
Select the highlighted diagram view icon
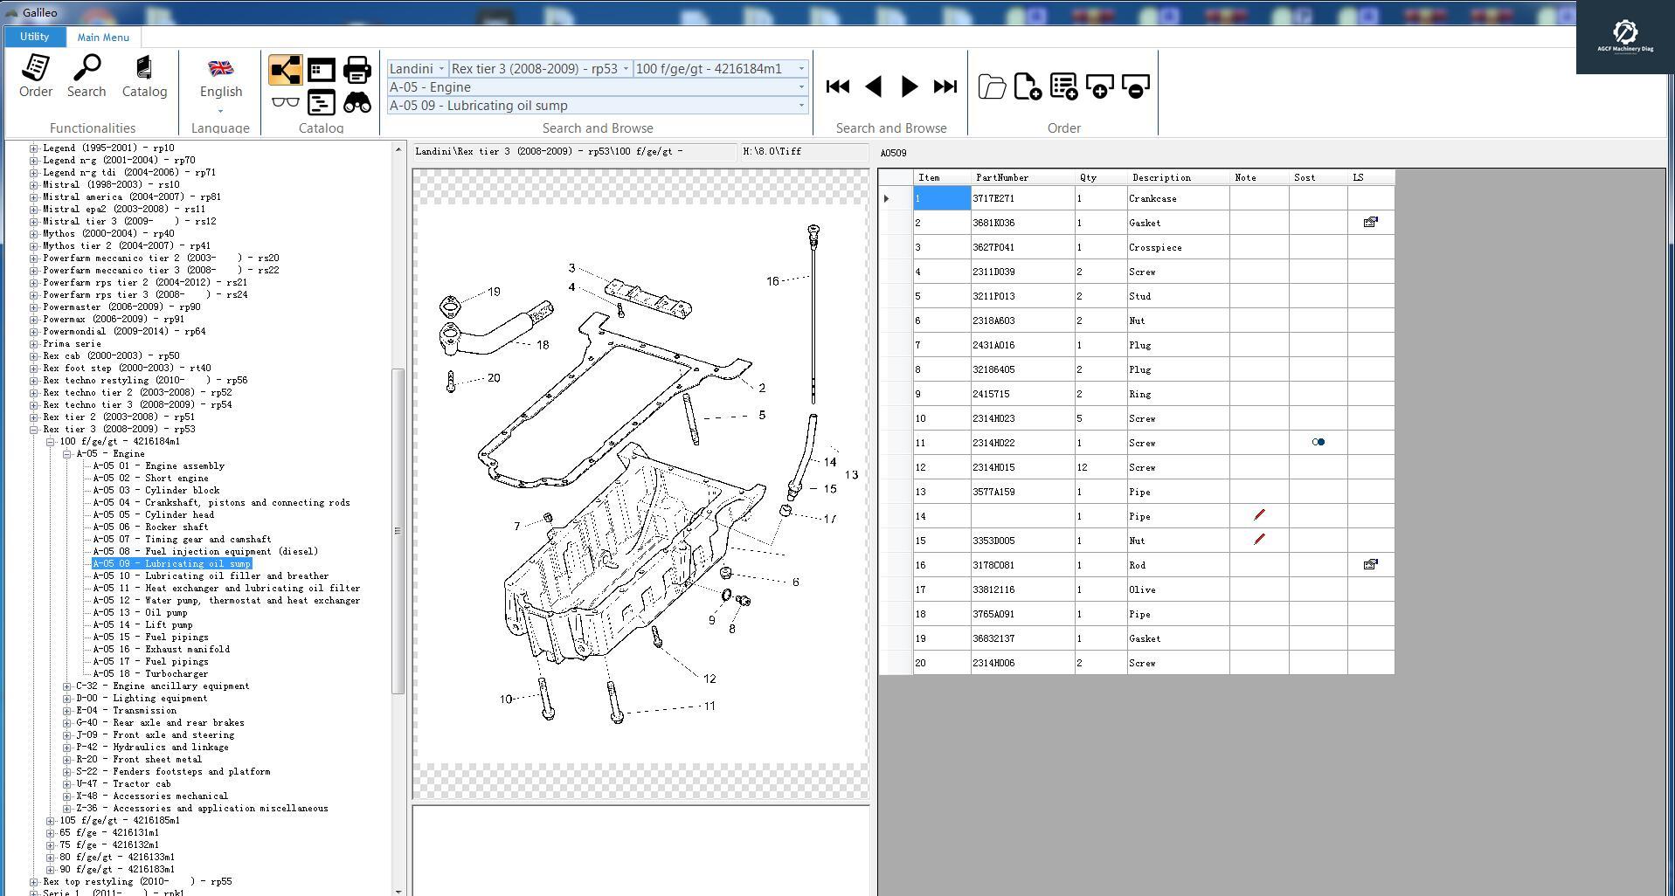[286, 70]
